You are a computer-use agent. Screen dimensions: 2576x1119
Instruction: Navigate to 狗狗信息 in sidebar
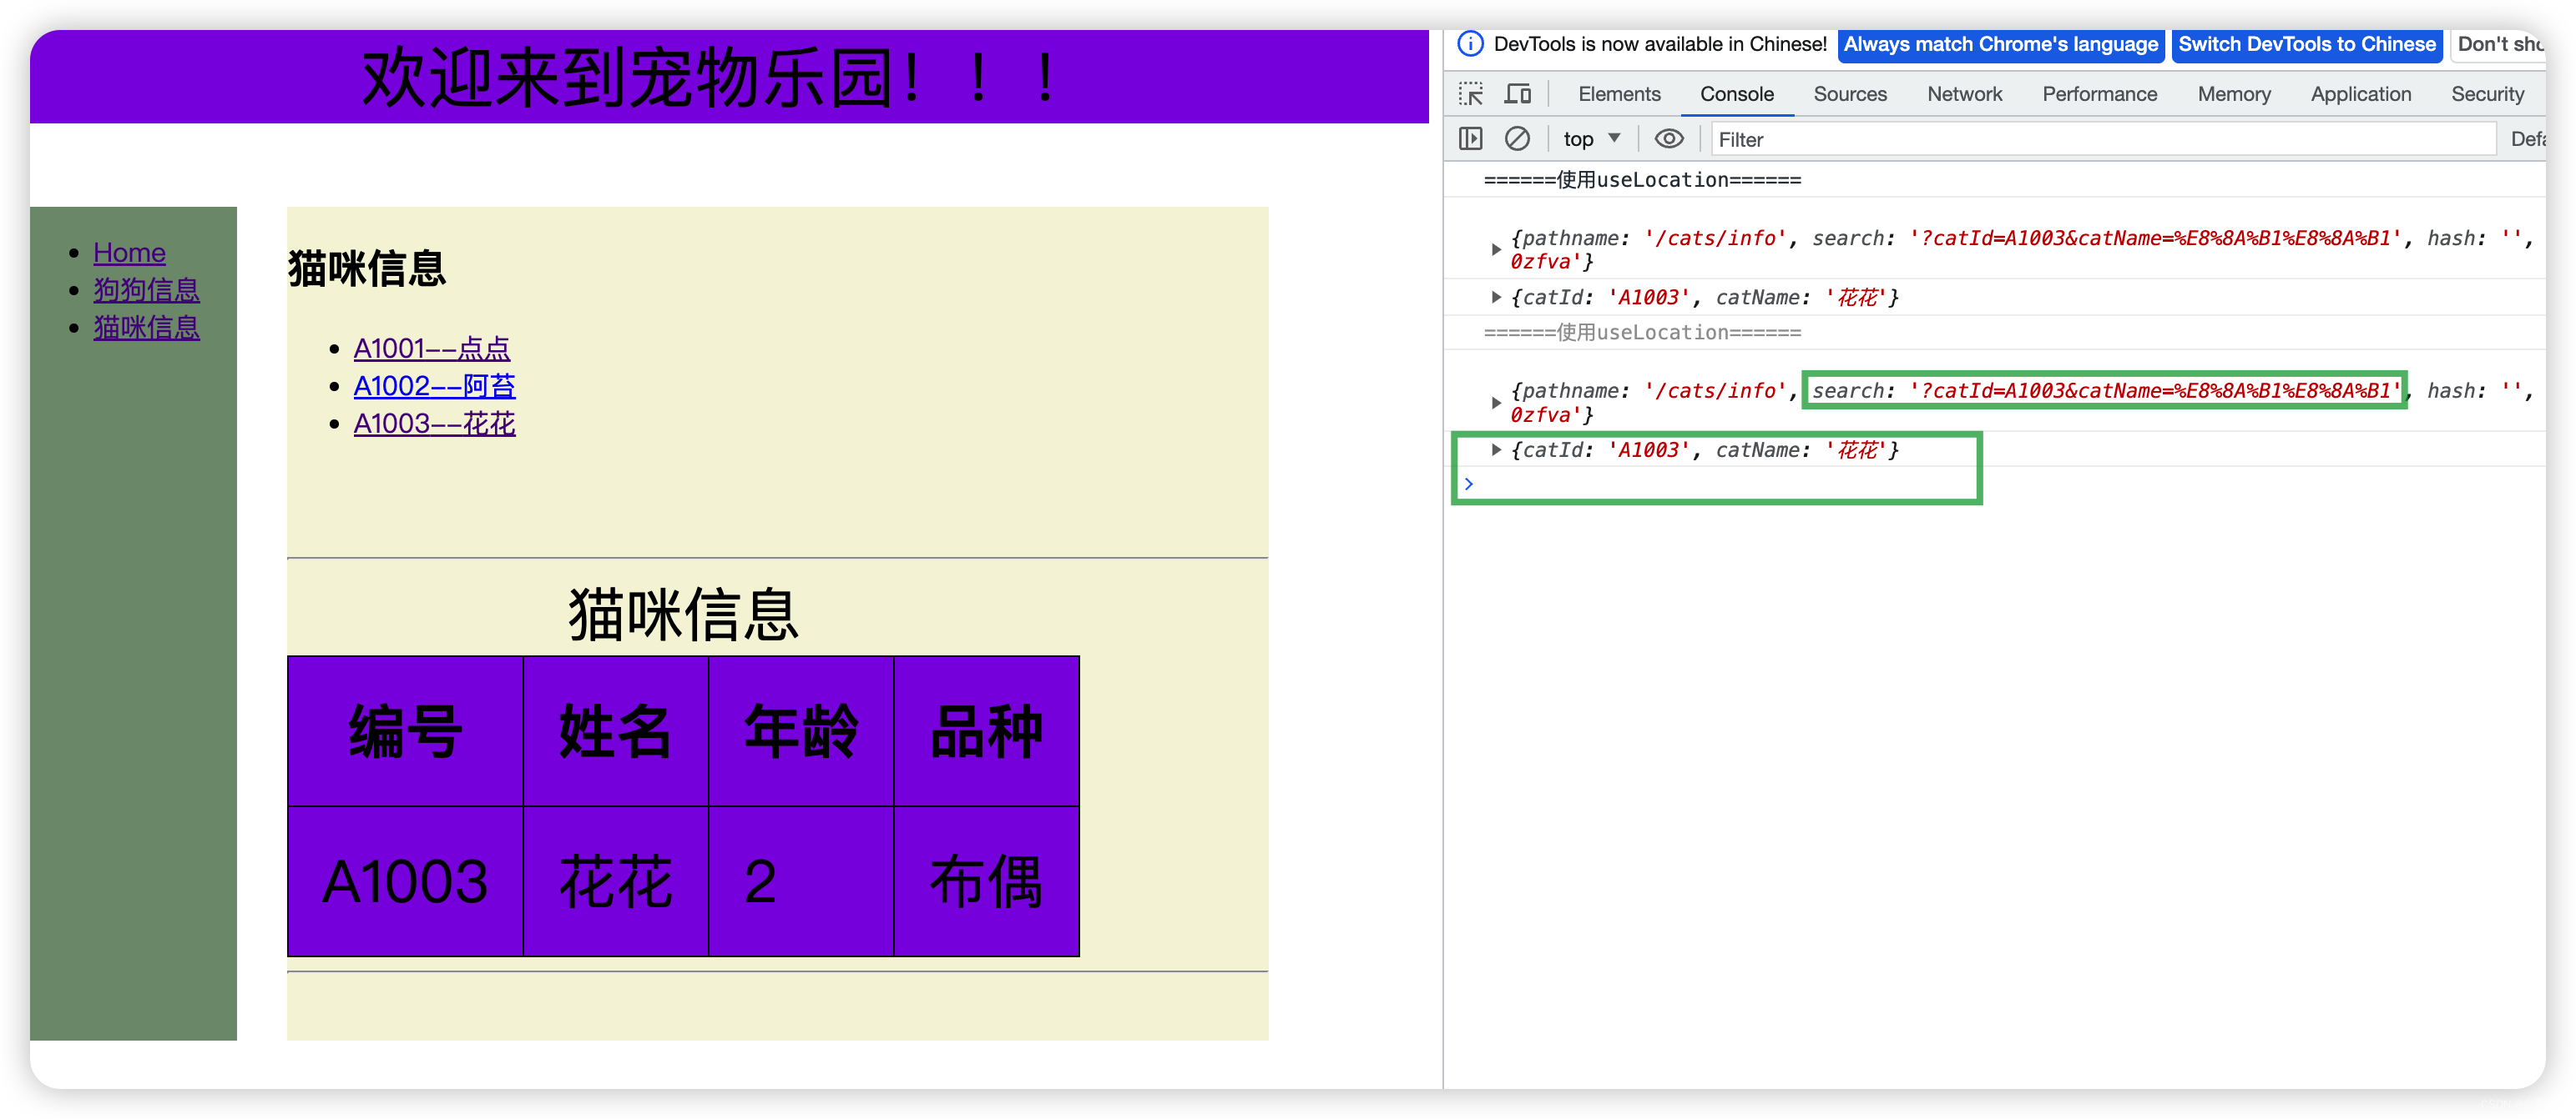(146, 289)
